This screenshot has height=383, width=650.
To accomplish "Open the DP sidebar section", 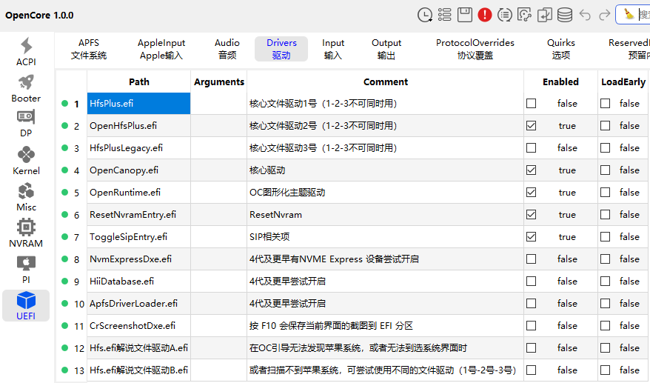I will click(26, 124).
